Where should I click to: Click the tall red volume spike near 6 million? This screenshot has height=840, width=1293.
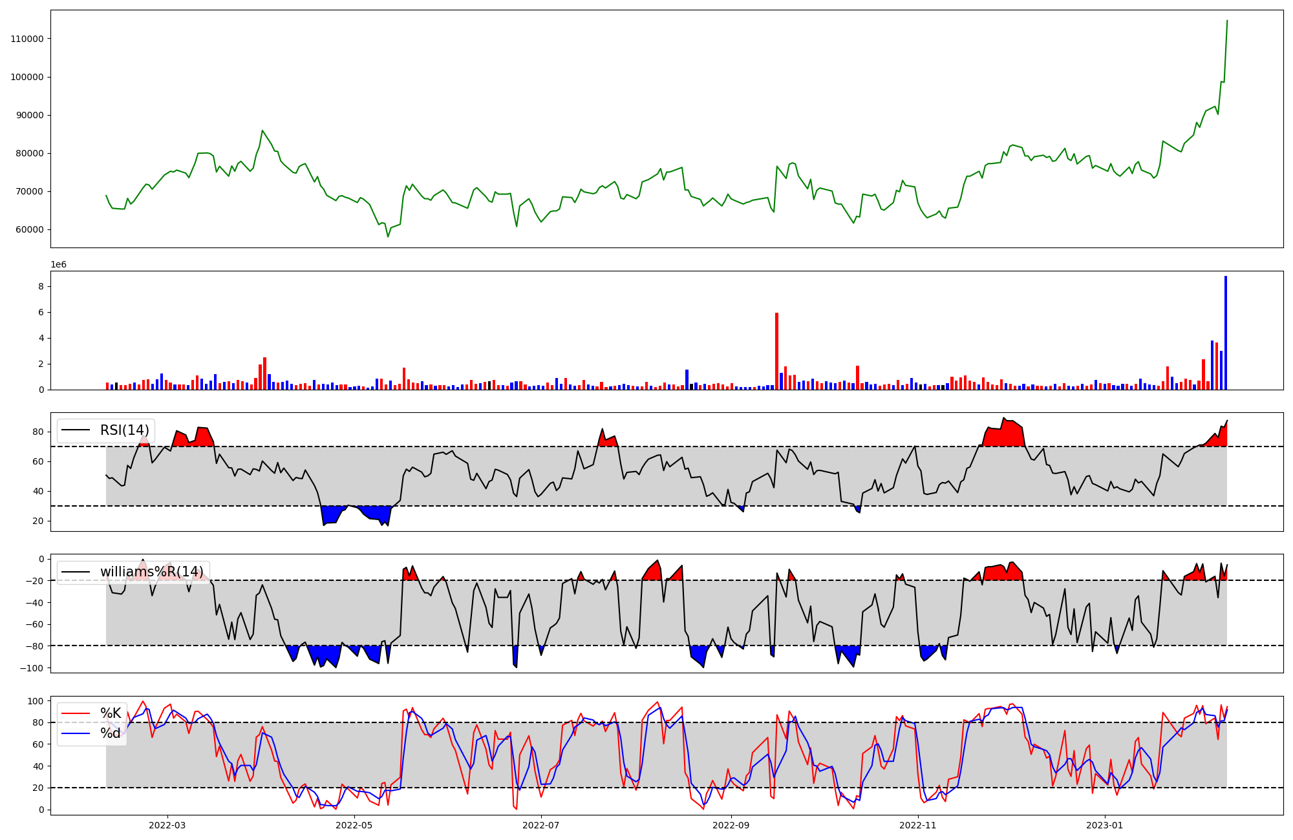point(776,351)
